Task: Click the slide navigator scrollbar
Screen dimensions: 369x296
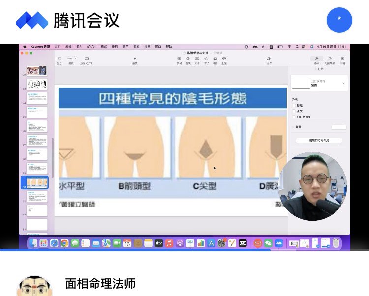Action: pos(53,157)
